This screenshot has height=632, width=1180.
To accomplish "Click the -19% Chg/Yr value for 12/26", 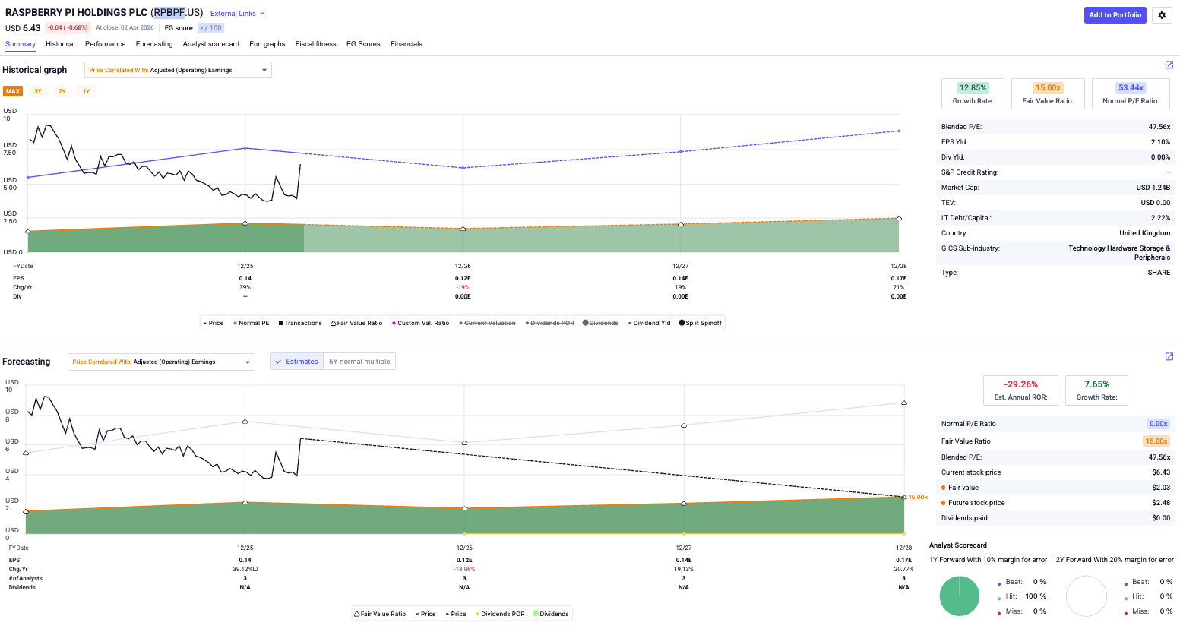I will point(463,287).
